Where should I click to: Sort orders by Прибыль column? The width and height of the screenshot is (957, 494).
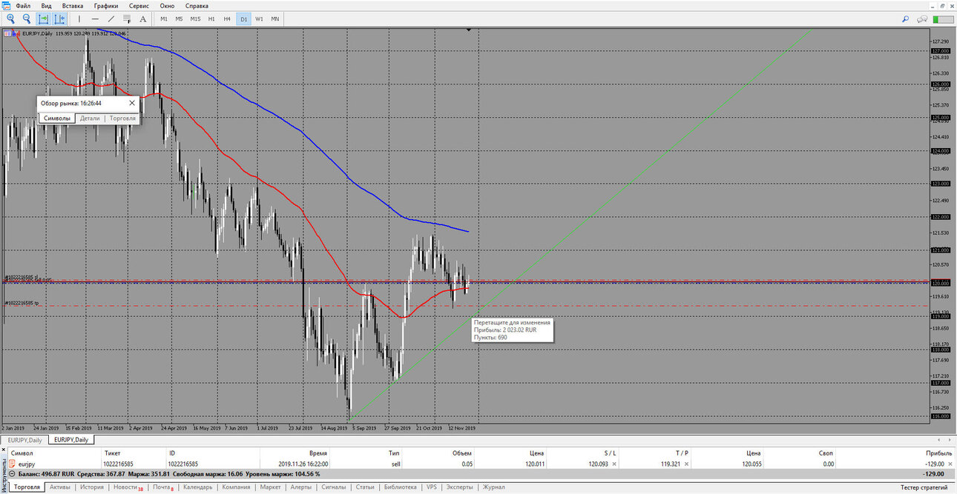tap(938, 453)
